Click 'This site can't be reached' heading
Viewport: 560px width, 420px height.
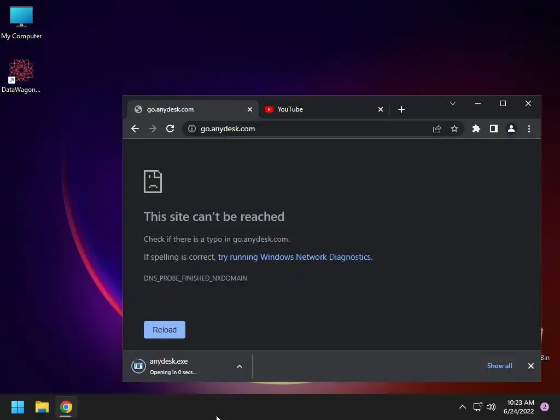(214, 217)
